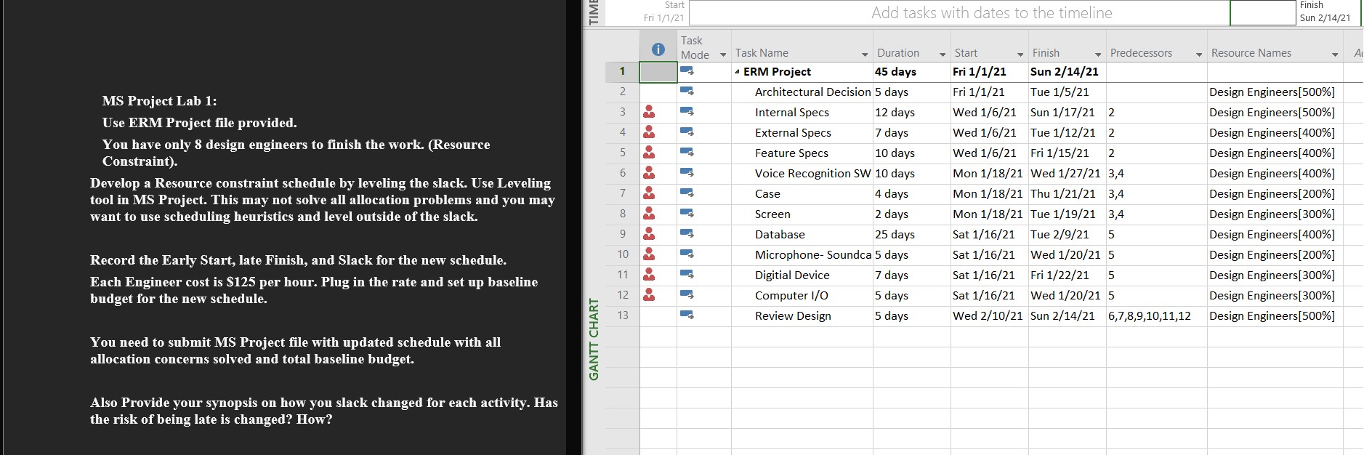The height and width of the screenshot is (455, 1364).
Task: Select Computer I/O task name cell
Action: [802, 296]
